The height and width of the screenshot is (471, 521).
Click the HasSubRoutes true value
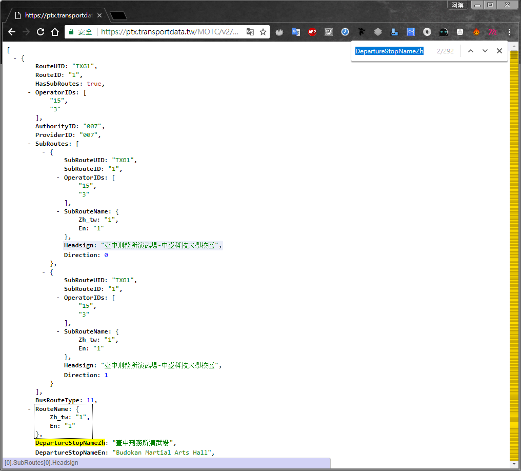(x=94, y=84)
